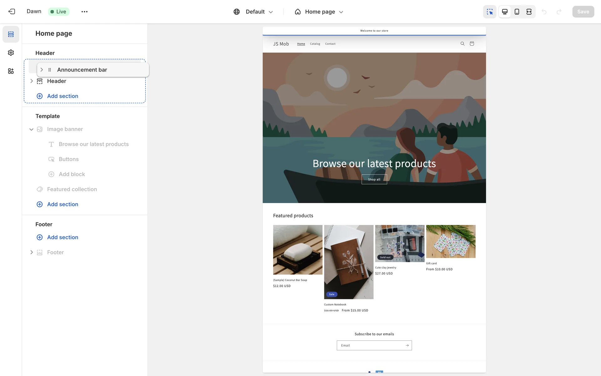The width and height of the screenshot is (601, 376).
Task: Click the Save button
Action: 583,12
